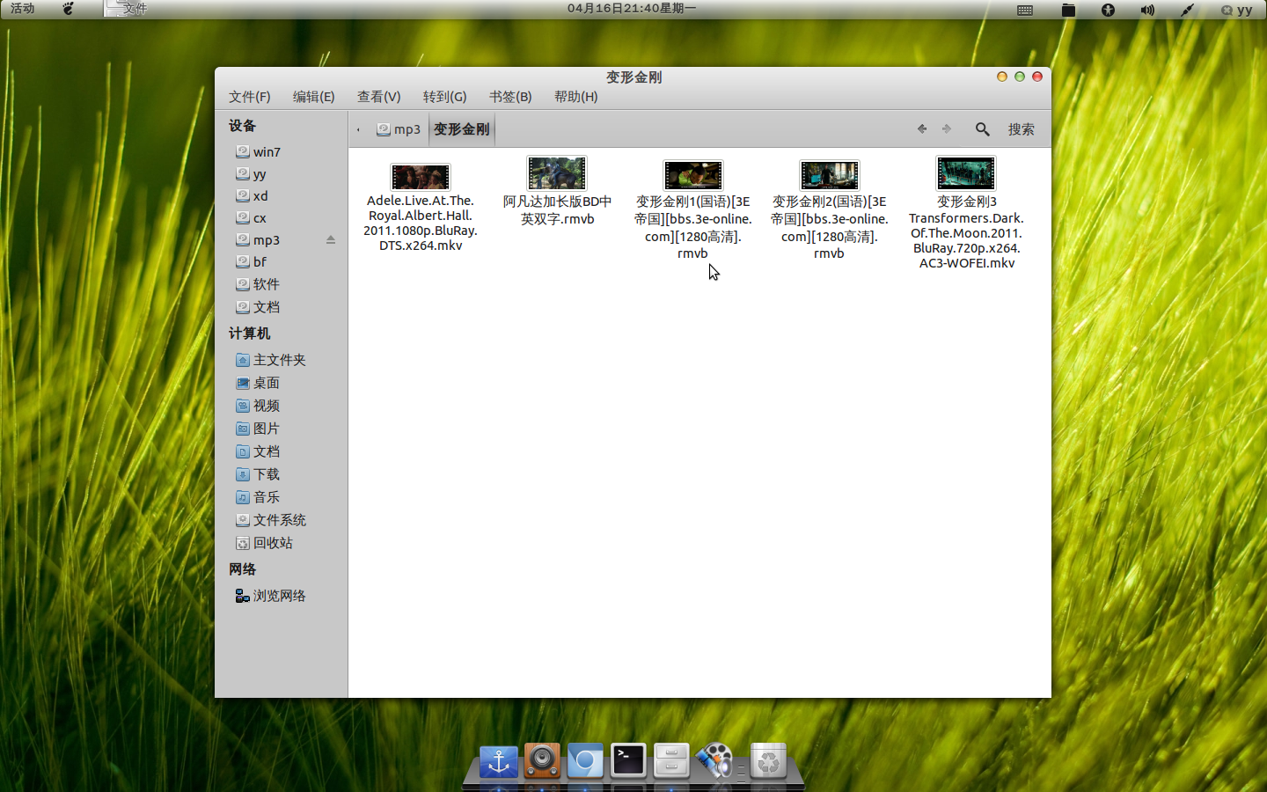This screenshot has height=792, width=1267.
Task: Click 浏览网络 to browse network
Action: click(x=271, y=596)
